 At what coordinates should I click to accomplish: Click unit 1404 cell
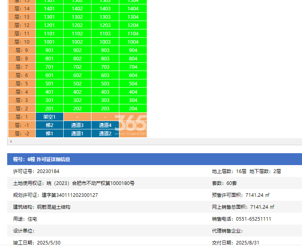[133, 9]
